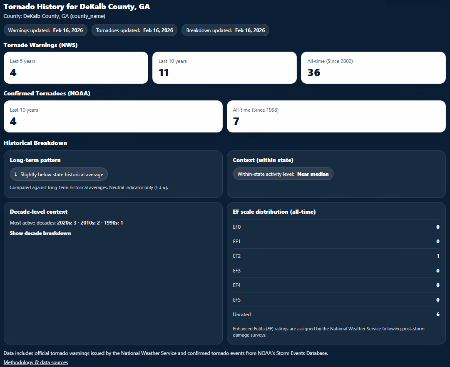Click the 7 all-time tornadoes value
The height and width of the screenshot is (367, 450).
[x=236, y=121]
